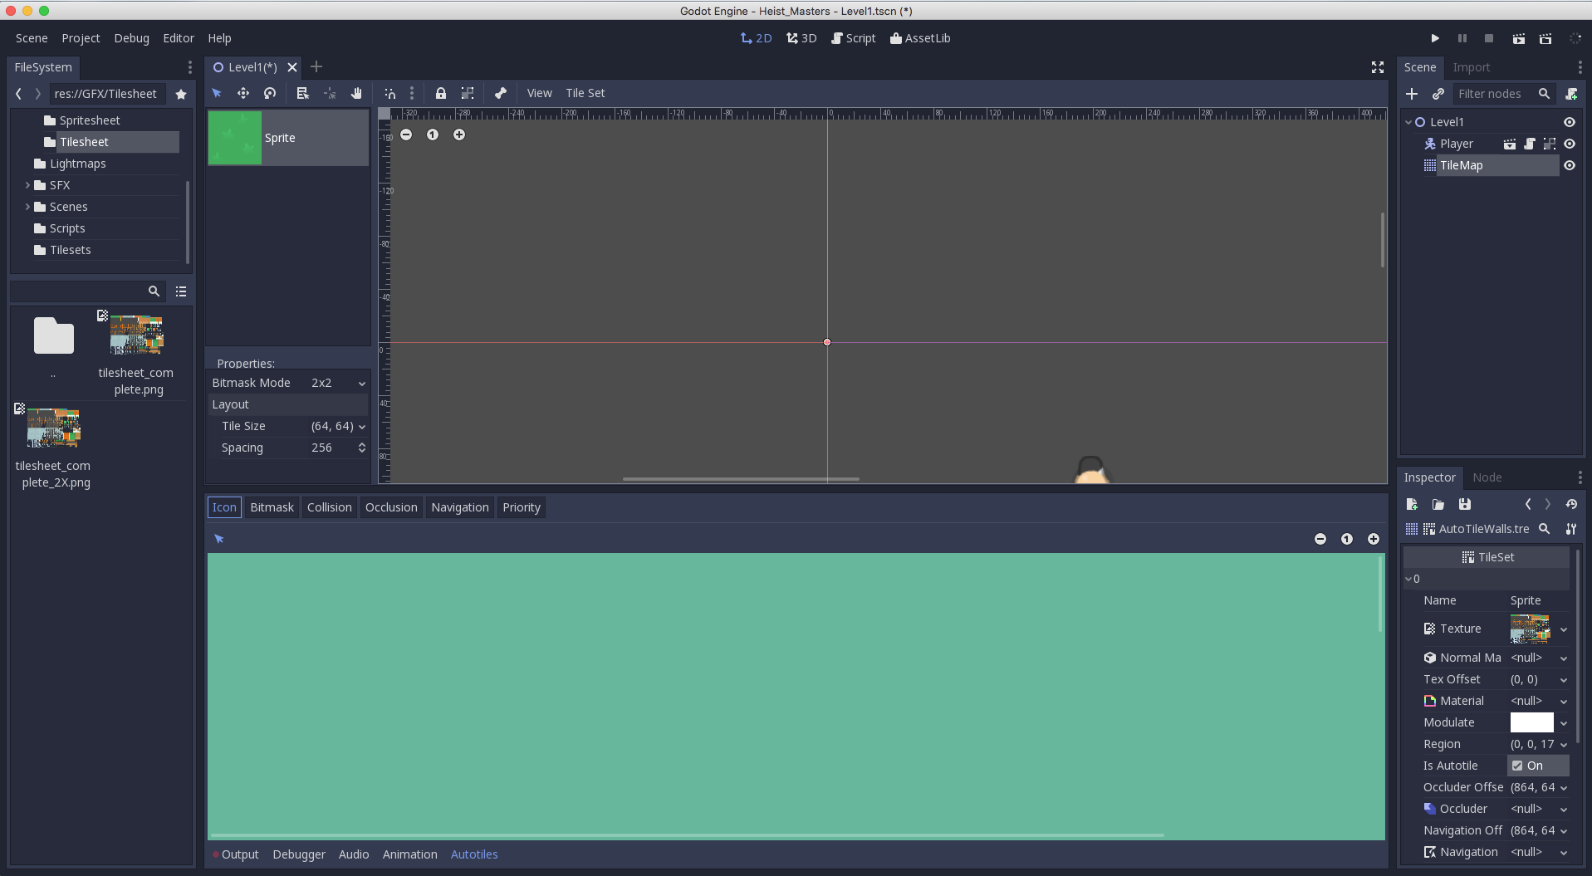The height and width of the screenshot is (876, 1592).
Task: Toggle smart snapping in the canvas toolbar
Action: [391, 93]
